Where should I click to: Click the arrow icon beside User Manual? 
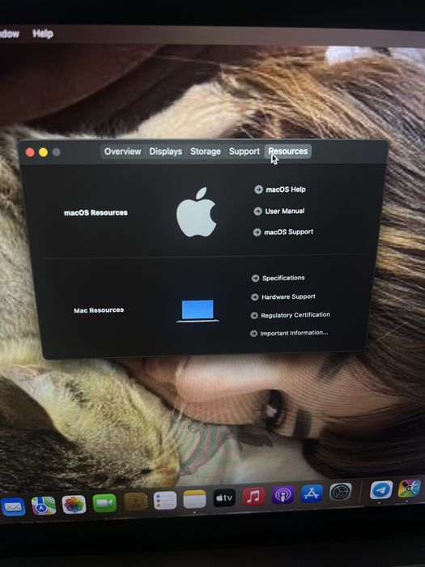(x=257, y=211)
